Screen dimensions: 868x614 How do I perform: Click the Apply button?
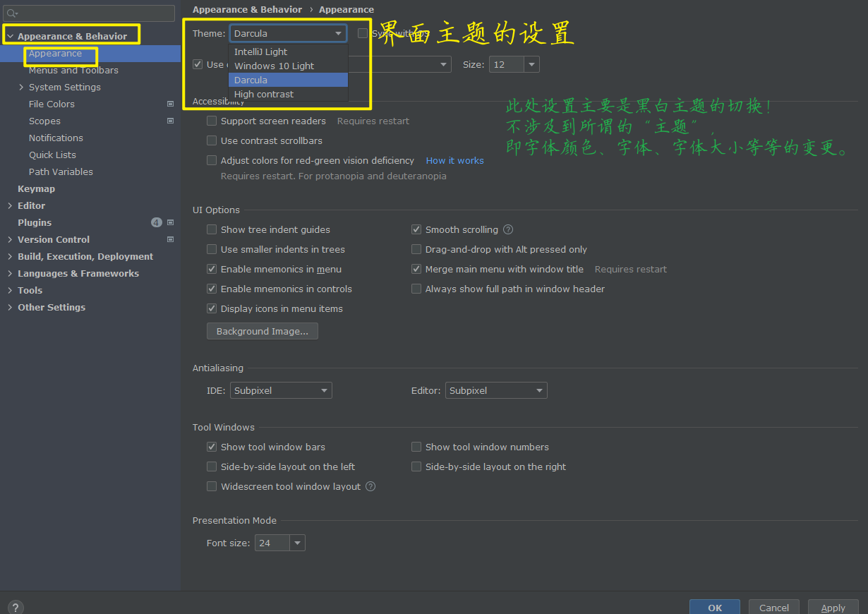pyautogui.click(x=833, y=607)
